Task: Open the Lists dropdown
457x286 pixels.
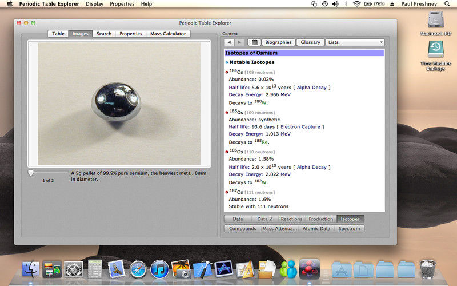Action: click(x=355, y=42)
